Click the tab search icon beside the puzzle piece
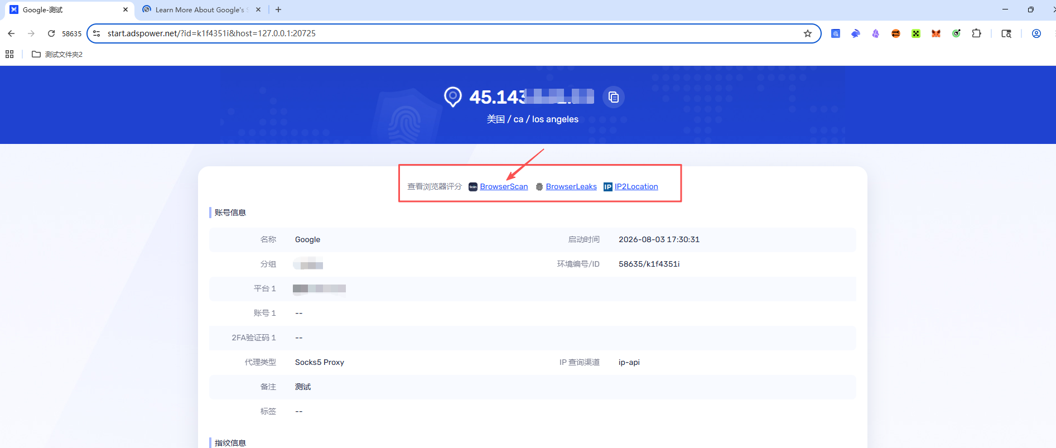The image size is (1056, 448). pos(1006,33)
